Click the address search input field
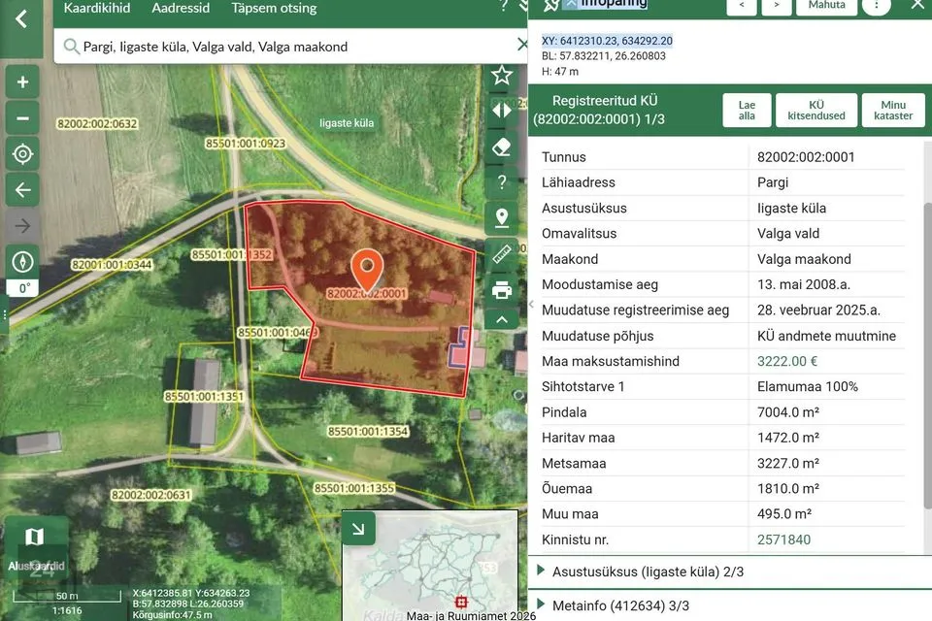The height and width of the screenshot is (621, 932). (x=291, y=47)
